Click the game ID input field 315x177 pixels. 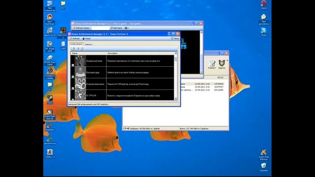100,28
